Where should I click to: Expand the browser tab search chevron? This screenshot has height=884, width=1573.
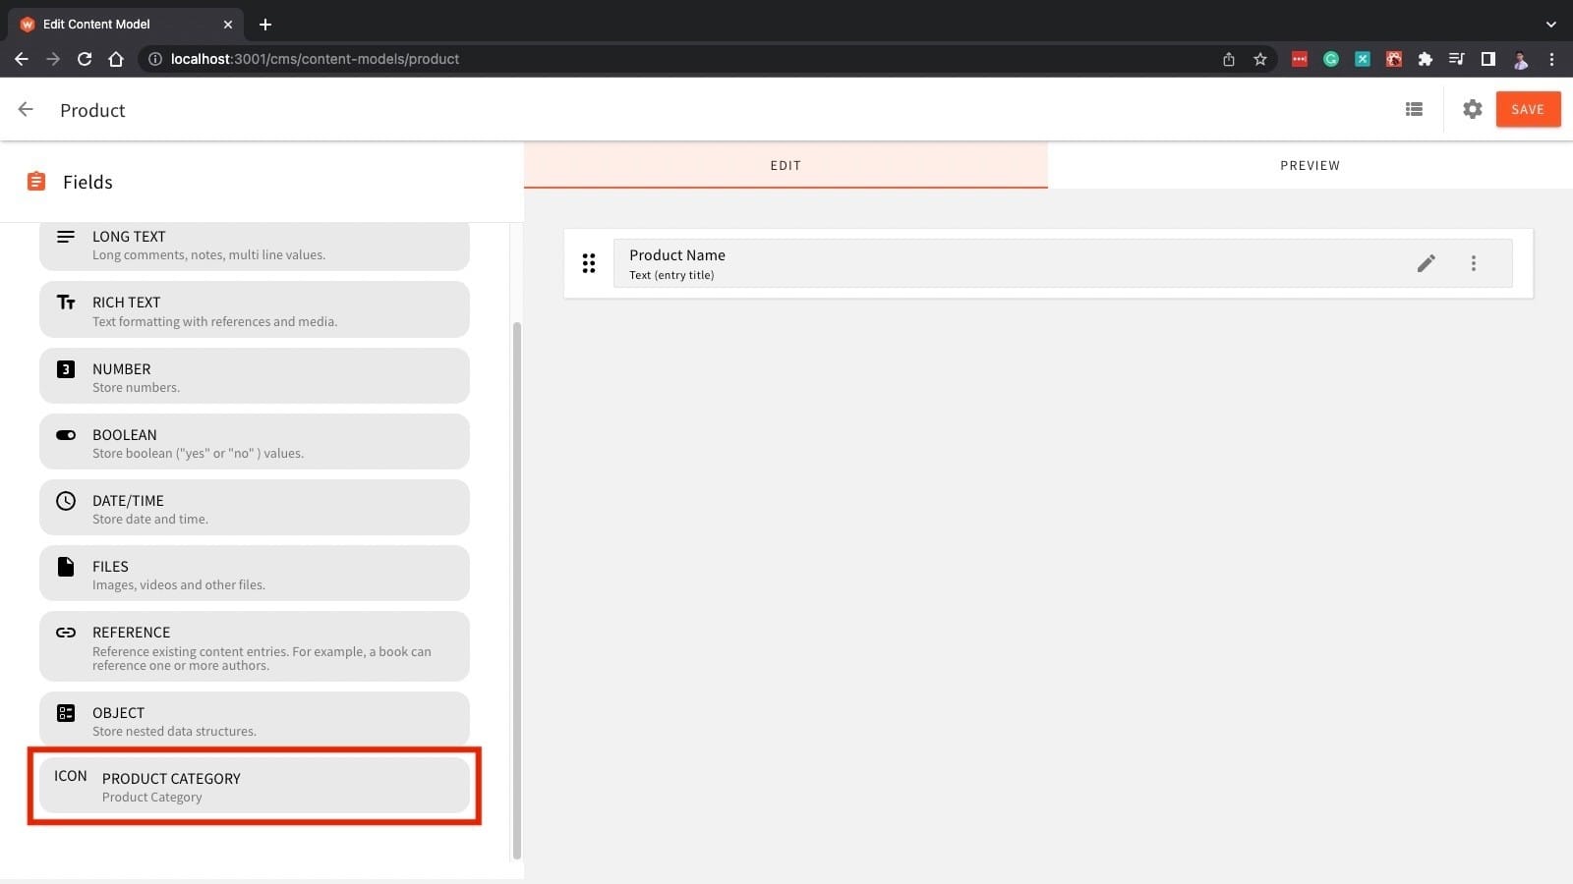point(1551,24)
